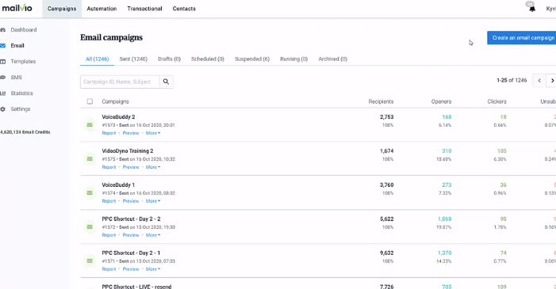This screenshot has height=289, width=556.
Task: Switch to the Drafts (0) tab
Action: 169,59
